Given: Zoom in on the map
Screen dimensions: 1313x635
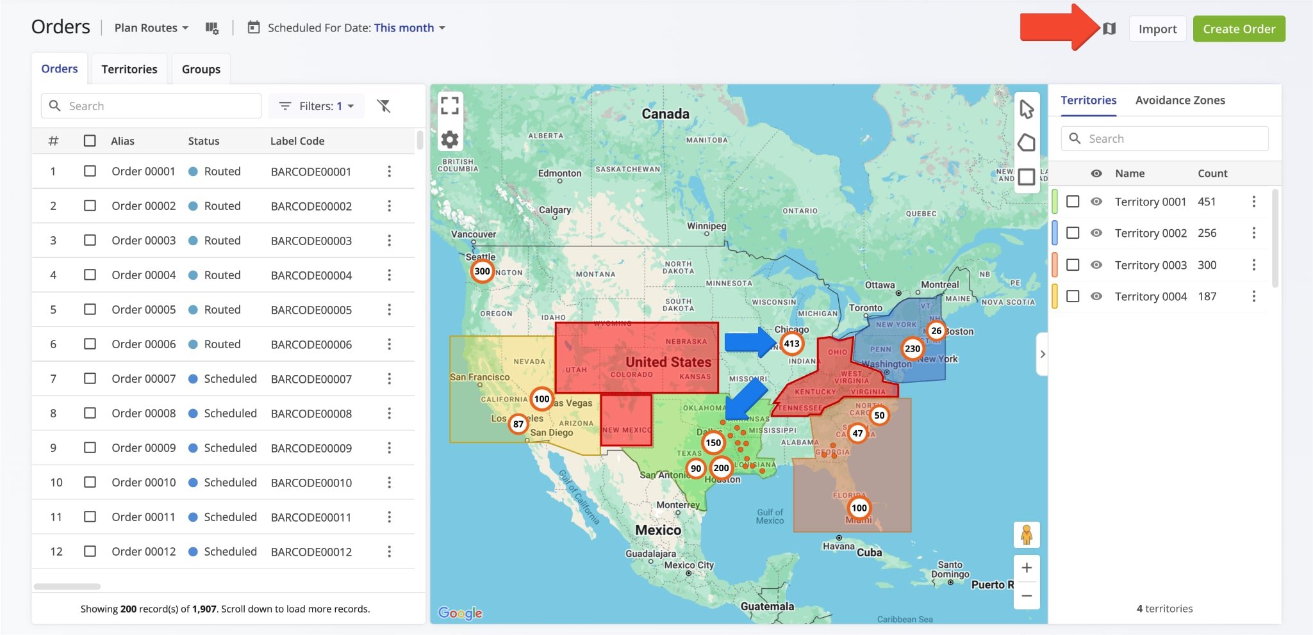Looking at the screenshot, I should pos(1027,568).
